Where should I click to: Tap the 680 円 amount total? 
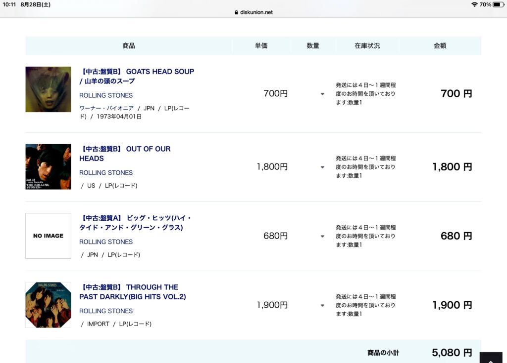[x=456, y=236]
